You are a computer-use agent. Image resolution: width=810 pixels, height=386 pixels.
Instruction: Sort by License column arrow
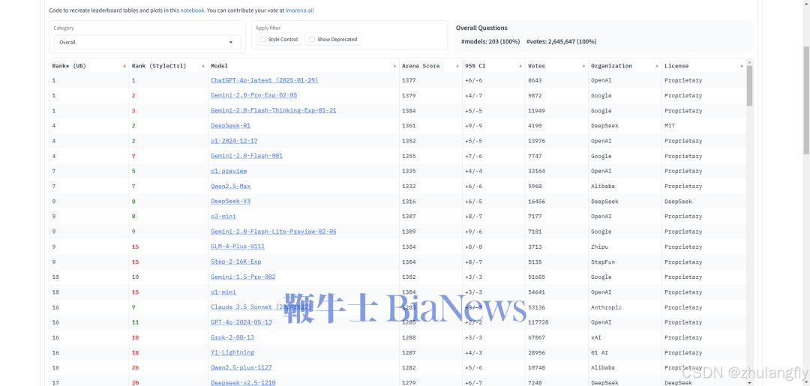(741, 66)
